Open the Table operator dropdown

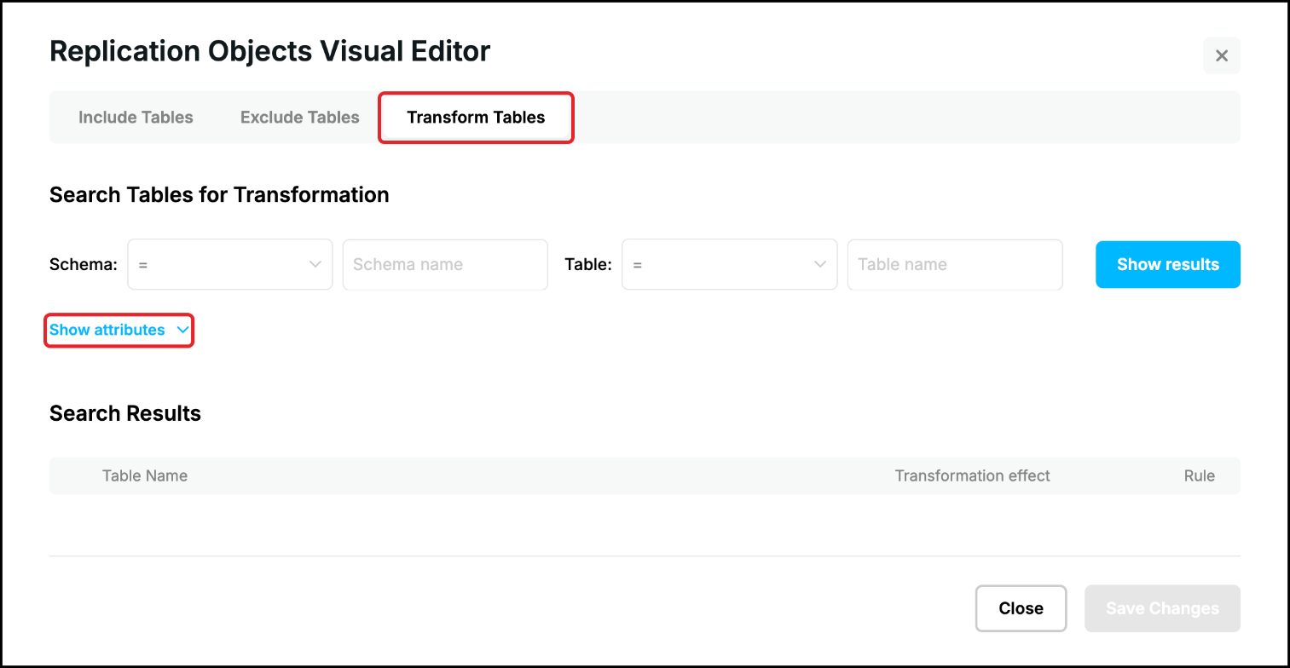coord(729,264)
